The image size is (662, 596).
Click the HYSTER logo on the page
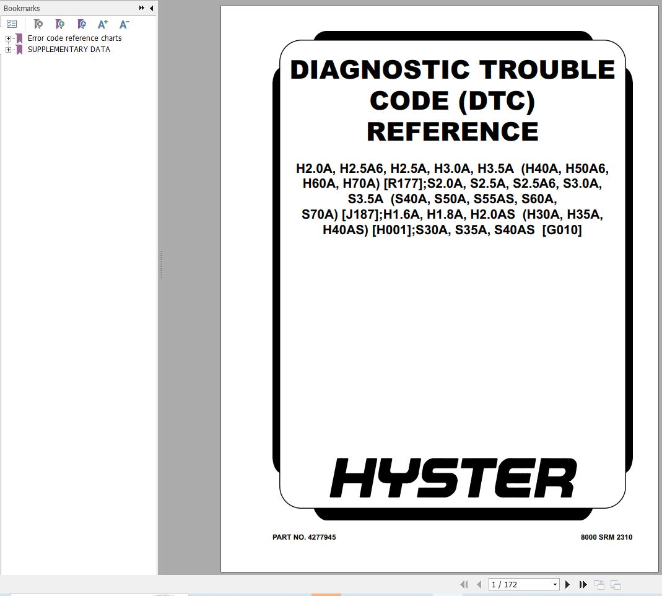point(453,478)
